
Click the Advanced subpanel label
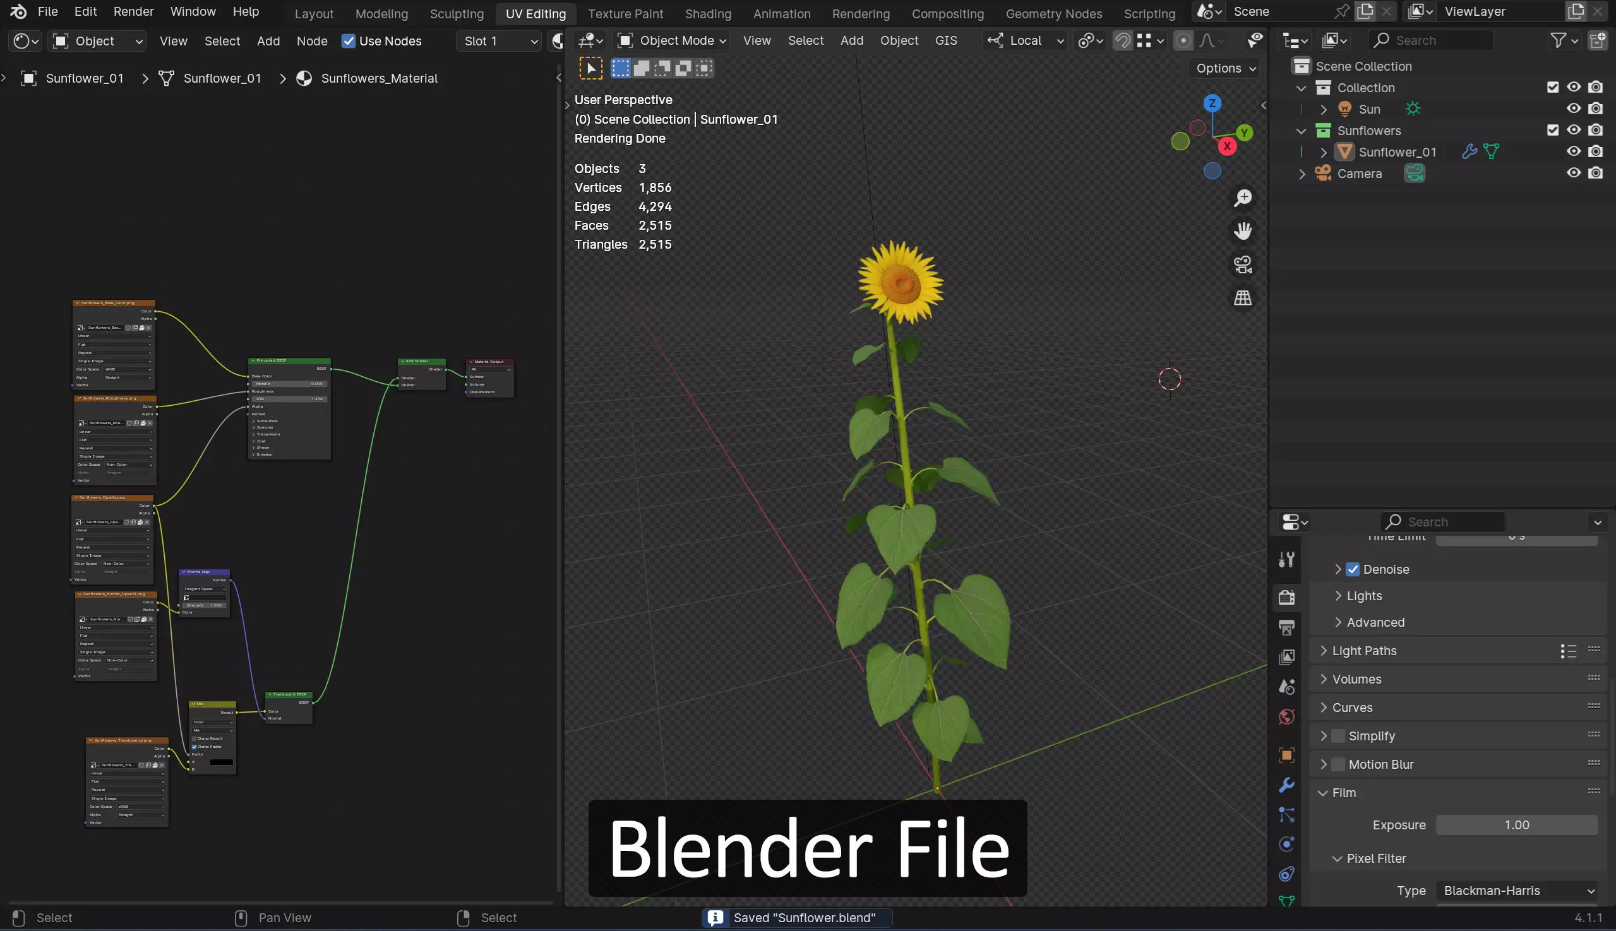pos(1375,622)
